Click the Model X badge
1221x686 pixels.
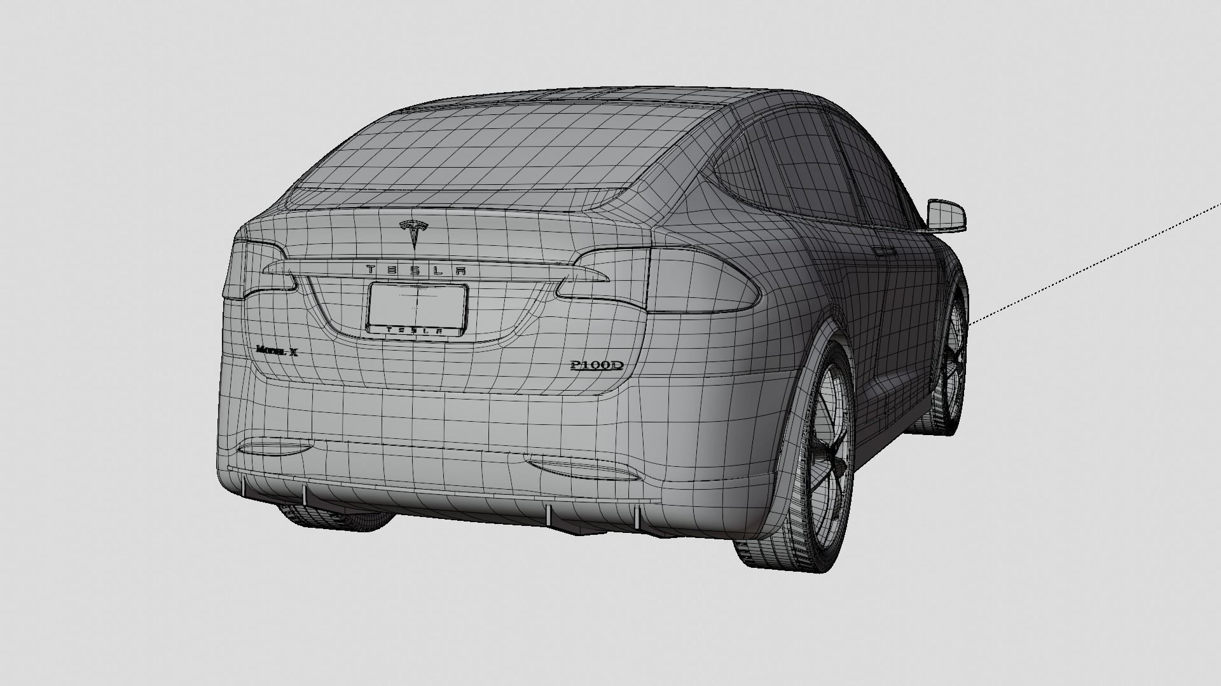tap(276, 350)
